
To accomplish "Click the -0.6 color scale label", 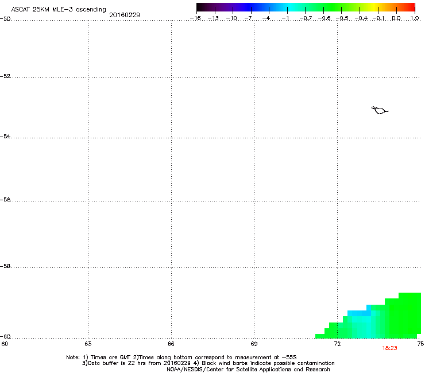I will coord(324,18).
